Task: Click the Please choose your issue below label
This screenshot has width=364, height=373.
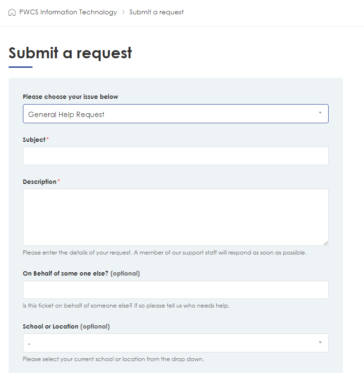Action: pyautogui.click(x=70, y=97)
